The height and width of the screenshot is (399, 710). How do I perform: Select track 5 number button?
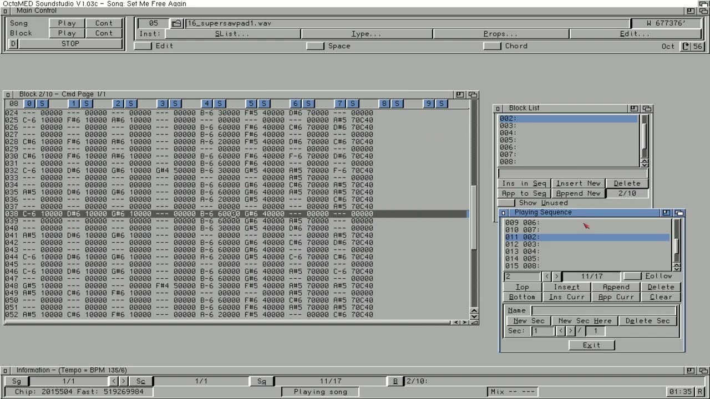point(251,104)
